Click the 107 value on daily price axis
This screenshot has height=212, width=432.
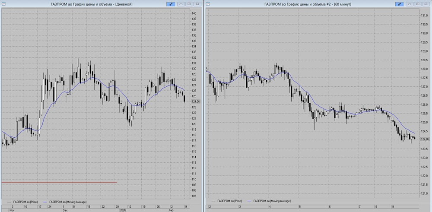click(x=194, y=196)
